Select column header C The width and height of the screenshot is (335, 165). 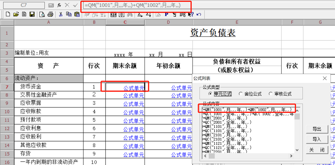pos(125,22)
